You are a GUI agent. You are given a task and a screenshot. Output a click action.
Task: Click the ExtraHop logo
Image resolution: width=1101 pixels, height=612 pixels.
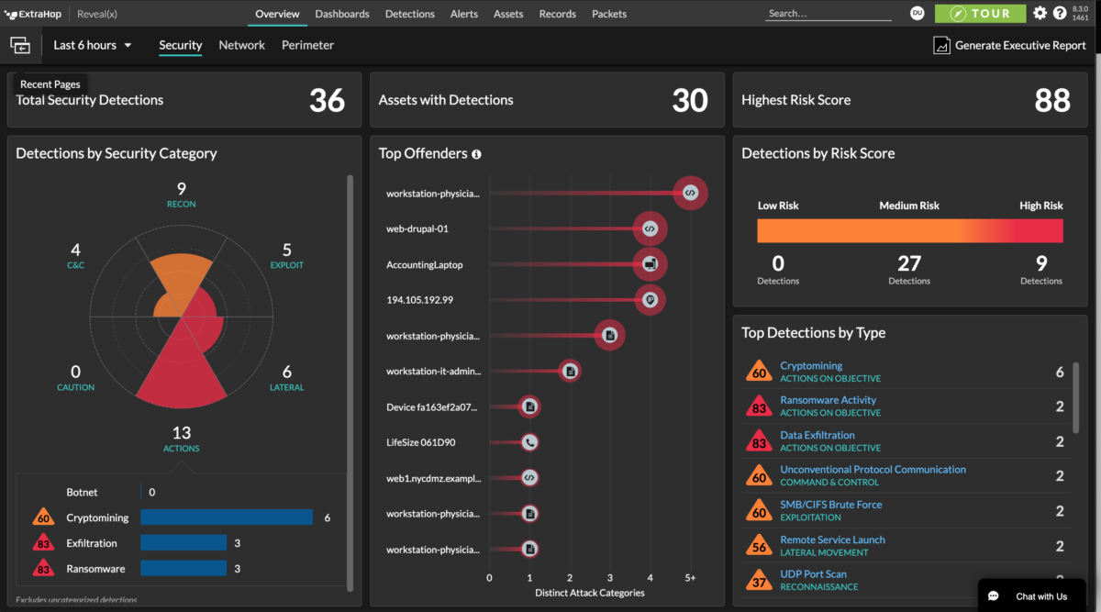point(33,13)
